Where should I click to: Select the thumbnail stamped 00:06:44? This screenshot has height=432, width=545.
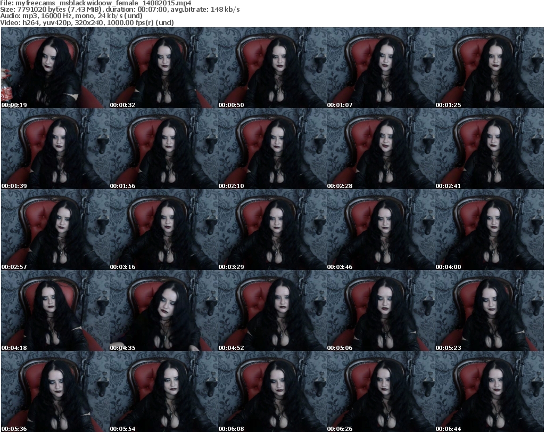pyautogui.click(x=490, y=392)
